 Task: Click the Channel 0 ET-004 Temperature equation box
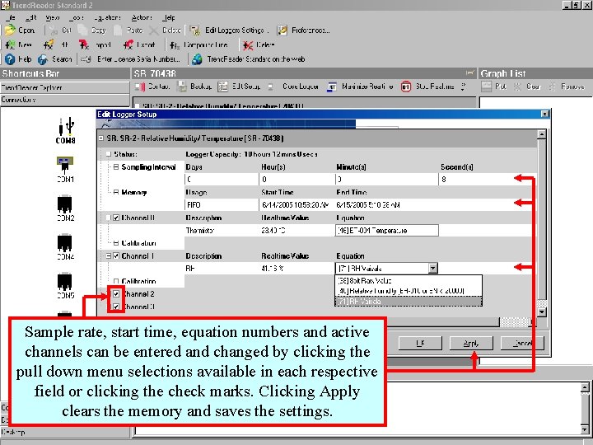point(387,231)
